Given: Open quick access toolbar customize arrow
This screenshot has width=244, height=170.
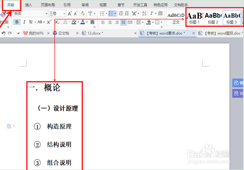Looking at the screenshot, I should pos(18,33).
